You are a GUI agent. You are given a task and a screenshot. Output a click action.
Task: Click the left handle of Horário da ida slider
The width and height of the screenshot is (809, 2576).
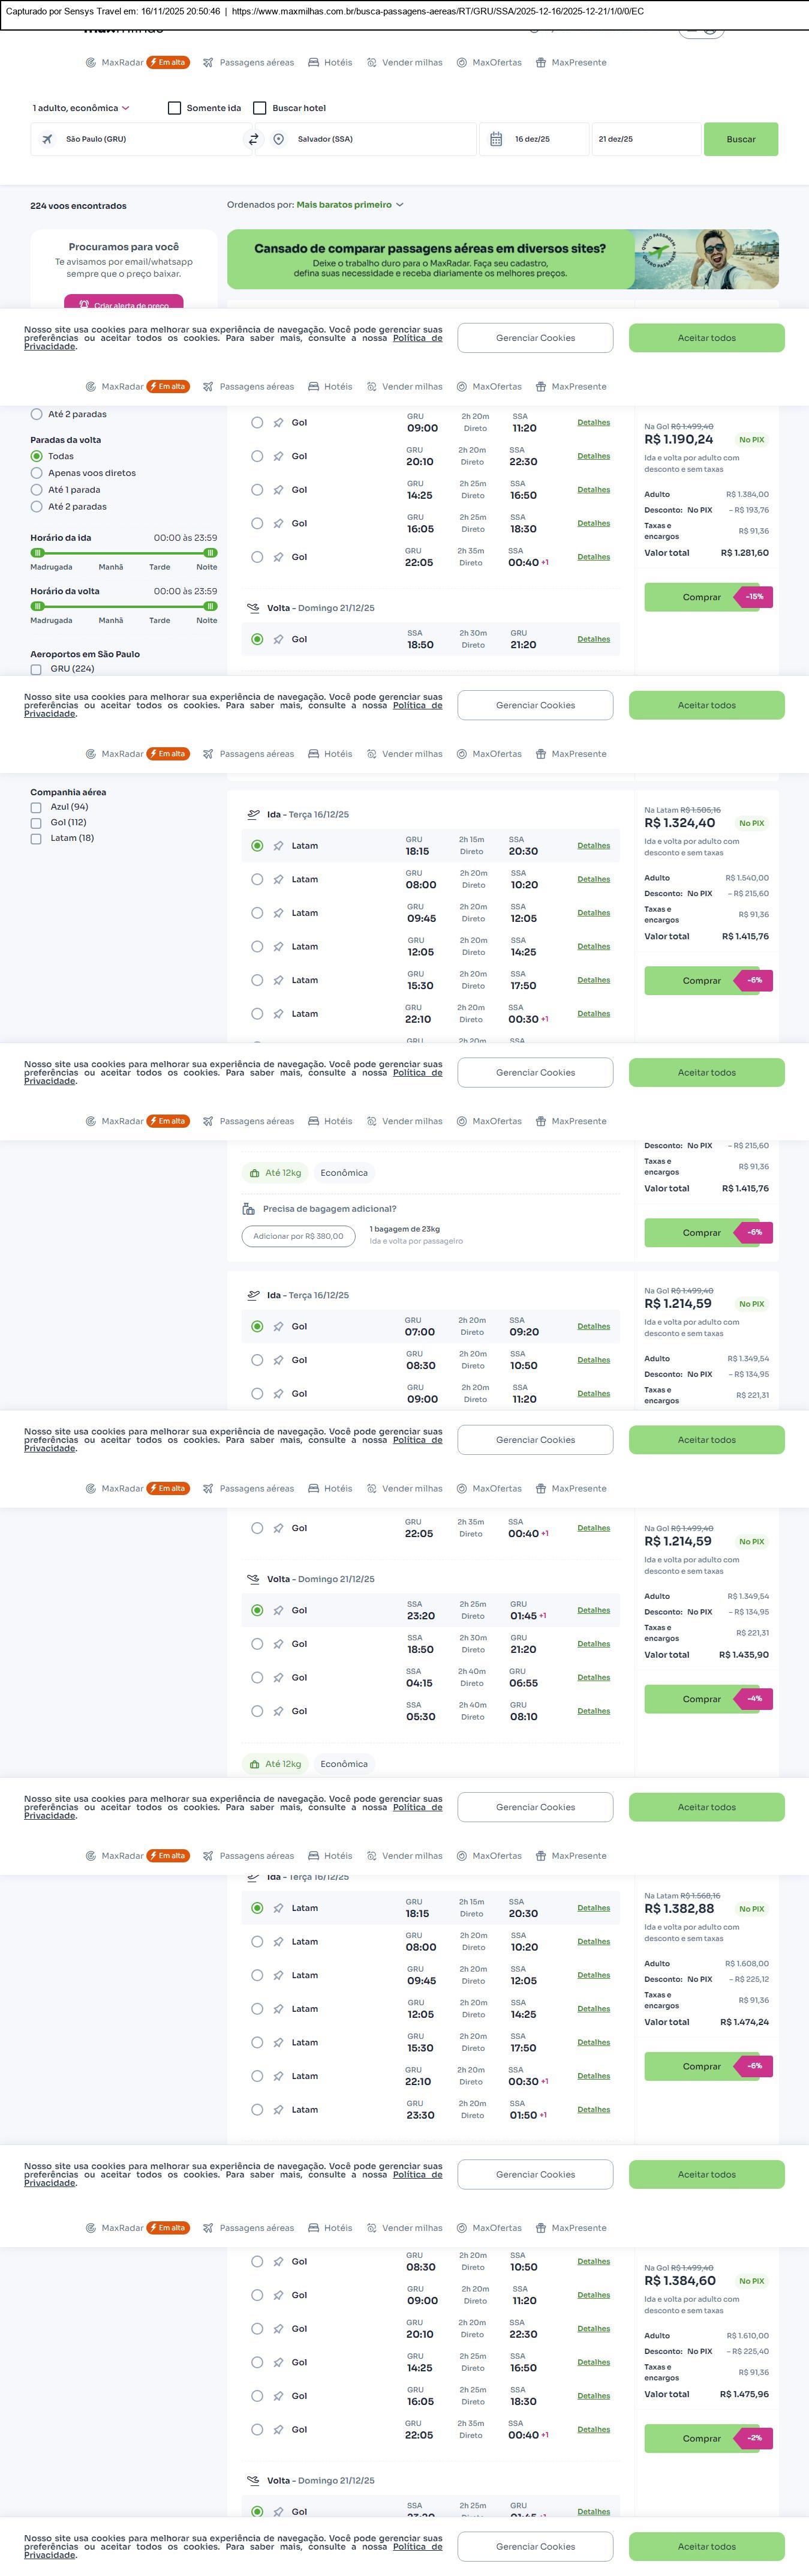tap(38, 553)
